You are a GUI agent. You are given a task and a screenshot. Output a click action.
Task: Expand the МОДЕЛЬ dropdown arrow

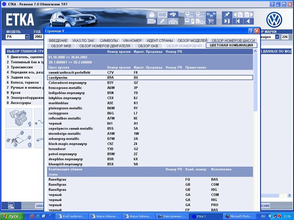click(x=27, y=37)
